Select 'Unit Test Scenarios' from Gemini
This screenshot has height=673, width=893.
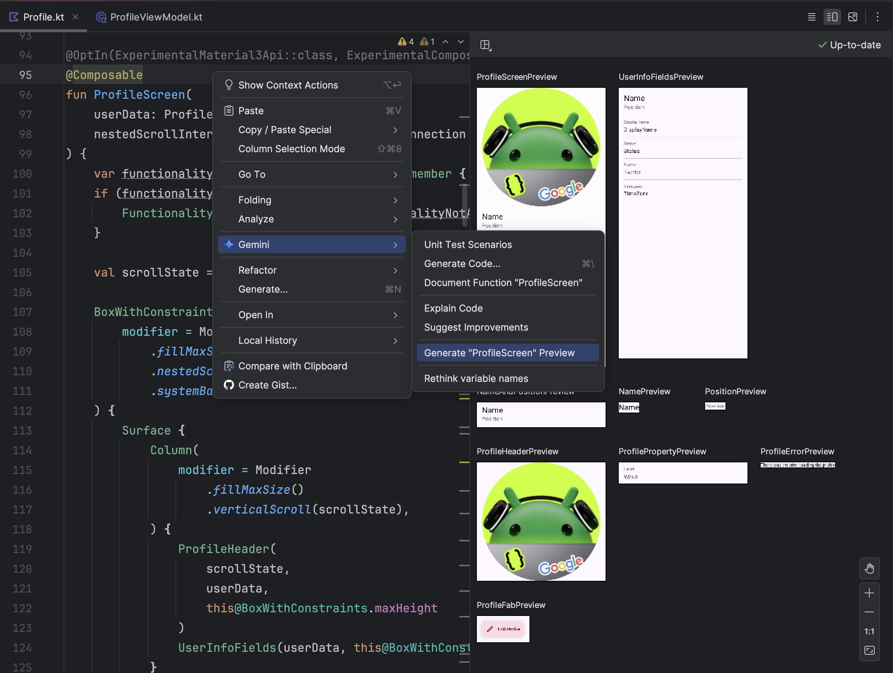[x=468, y=244]
